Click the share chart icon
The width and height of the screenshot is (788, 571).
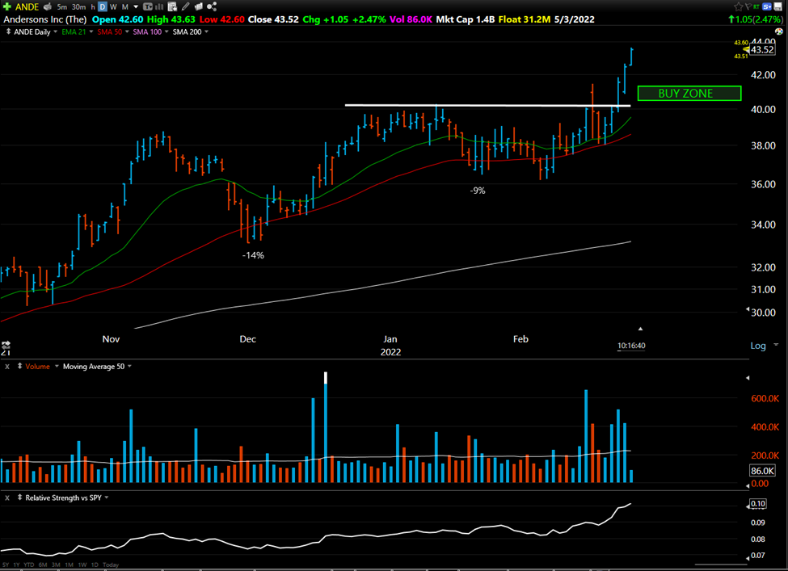click(212, 6)
